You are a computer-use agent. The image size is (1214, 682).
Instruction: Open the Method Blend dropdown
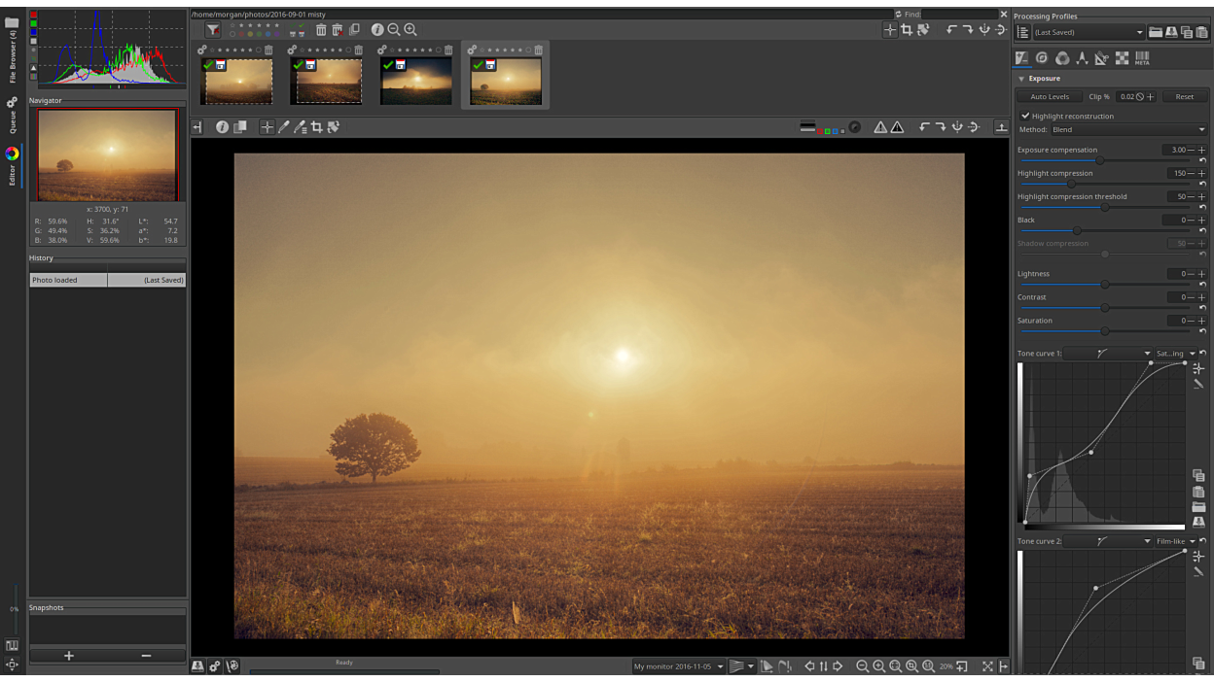coord(1127,129)
